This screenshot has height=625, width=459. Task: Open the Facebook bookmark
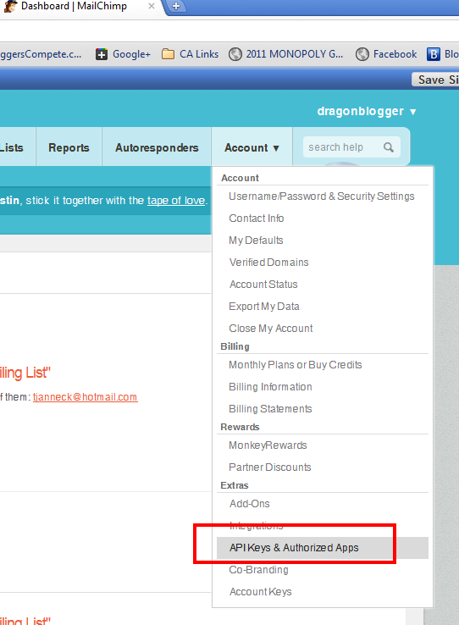[x=386, y=54]
